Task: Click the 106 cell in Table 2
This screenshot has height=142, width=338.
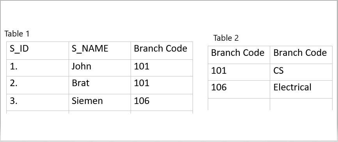Action: pyautogui.click(x=239, y=90)
